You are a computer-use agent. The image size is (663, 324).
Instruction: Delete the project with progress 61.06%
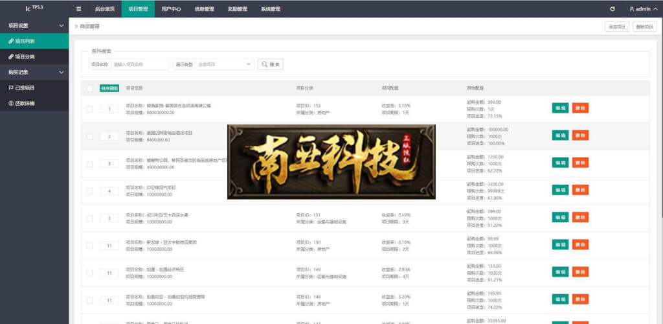[581, 190]
